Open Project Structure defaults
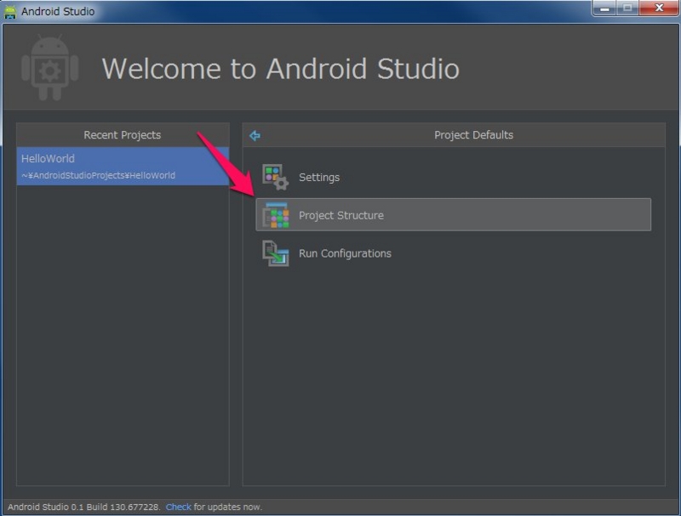Image resolution: width=681 pixels, height=516 pixels. point(454,214)
